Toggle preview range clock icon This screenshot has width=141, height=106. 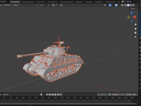[x=109, y=95]
